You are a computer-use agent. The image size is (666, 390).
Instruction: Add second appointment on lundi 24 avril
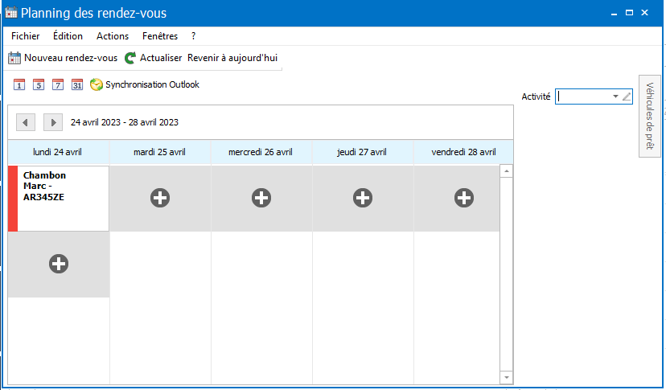[x=59, y=264]
